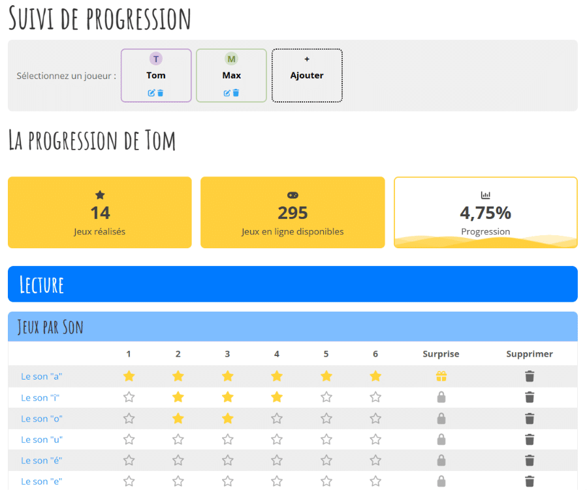Collapse the Jeux par Son panel header
Image resolution: width=587 pixels, height=490 pixels.
pos(293,327)
